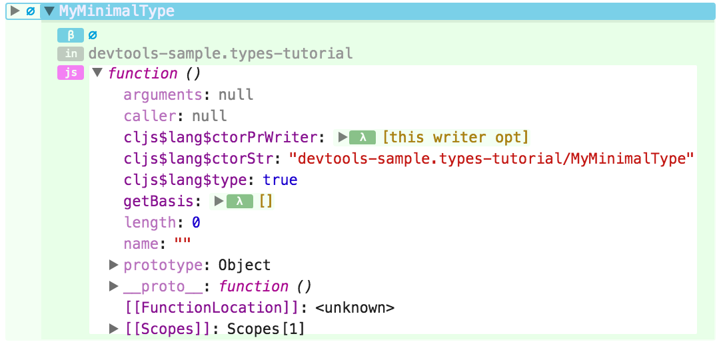This screenshot has height=342, width=721.
Task: Click the '[[Scopes]]' property name
Action: (169, 329)
